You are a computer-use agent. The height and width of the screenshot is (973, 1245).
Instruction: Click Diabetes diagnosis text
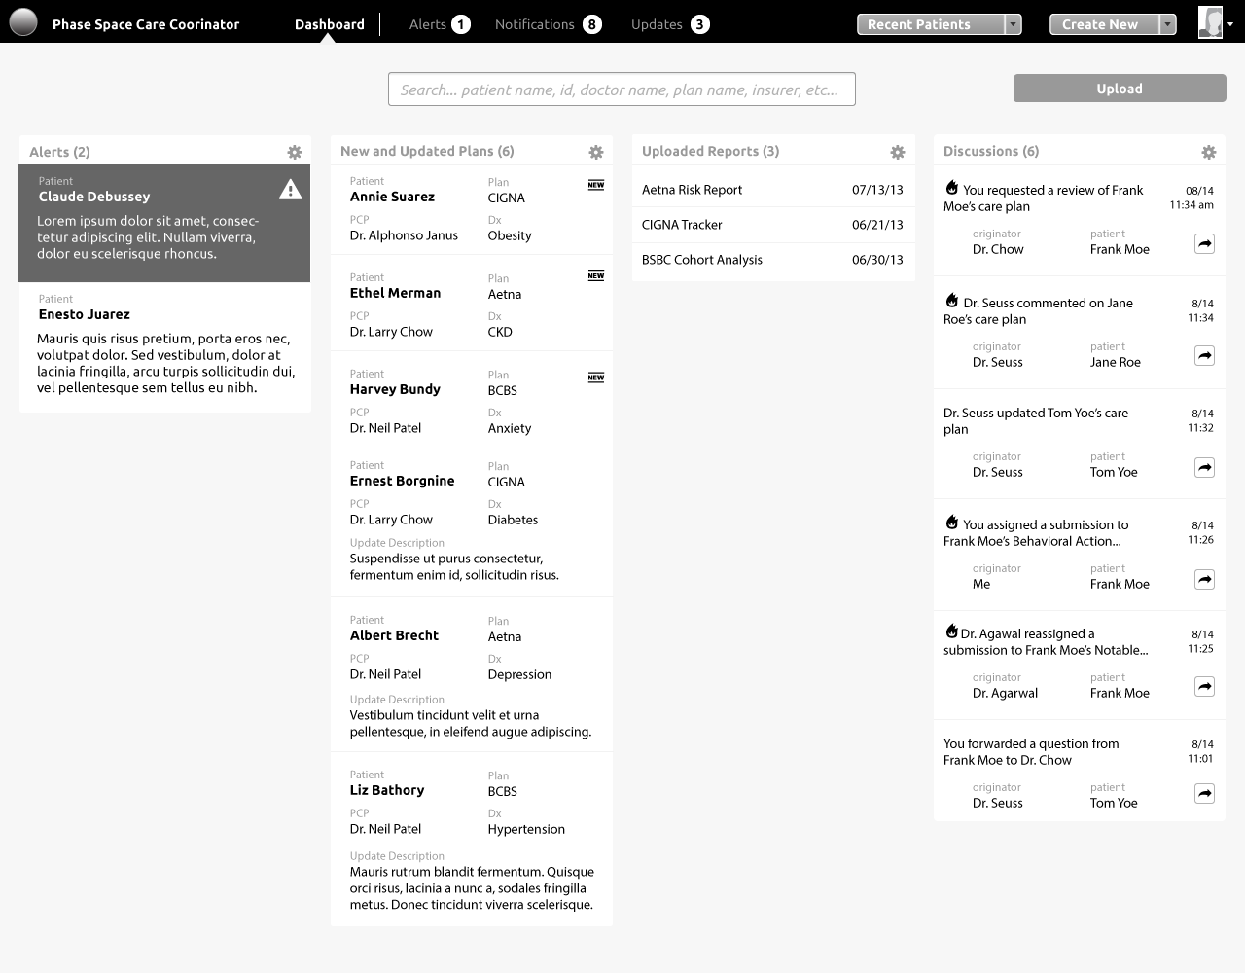(513, 520)
